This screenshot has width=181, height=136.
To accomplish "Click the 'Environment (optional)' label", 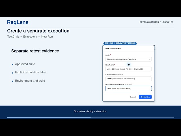I will click(114, 75).
